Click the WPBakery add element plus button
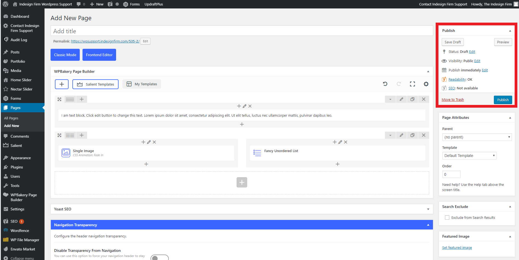519x260 pixels. (62, 84)
